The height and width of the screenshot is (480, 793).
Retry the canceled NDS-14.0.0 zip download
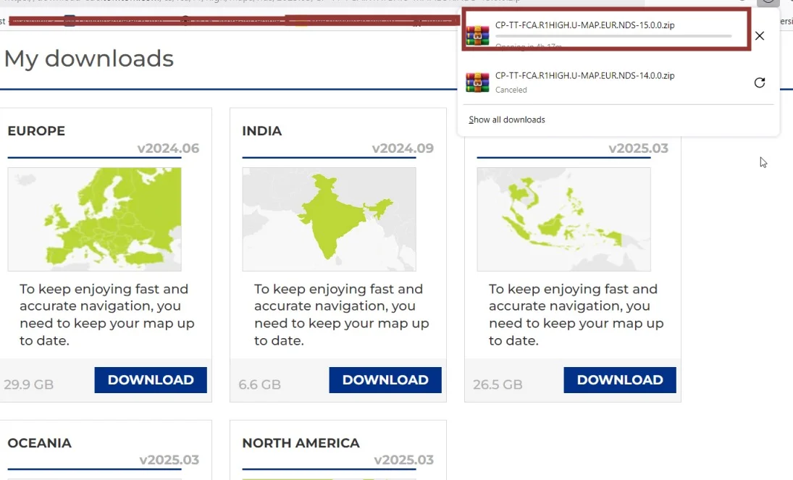(759, 83)
